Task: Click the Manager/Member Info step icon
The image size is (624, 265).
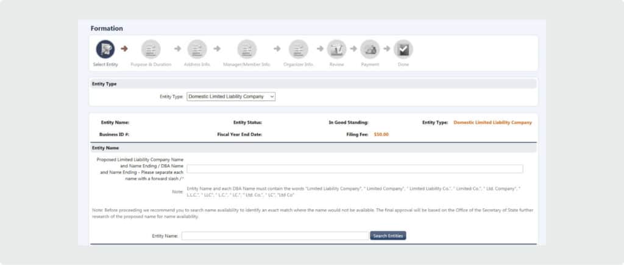Action: coord(247,49)
